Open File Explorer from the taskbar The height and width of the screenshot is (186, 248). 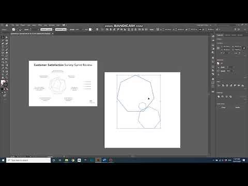pos(67,160)
